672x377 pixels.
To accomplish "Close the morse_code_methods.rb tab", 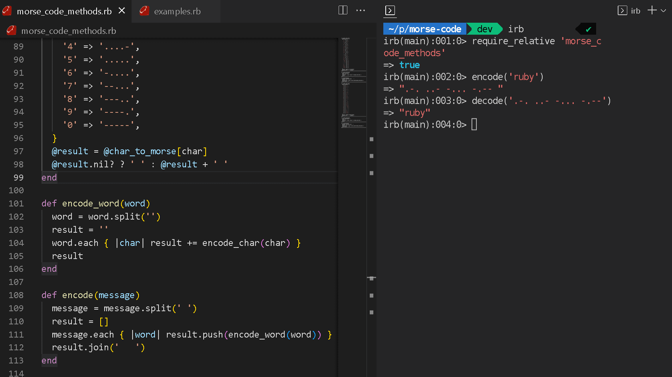I will point(122,11).
